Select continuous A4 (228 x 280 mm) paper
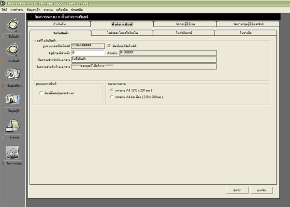 click(112, 97)
